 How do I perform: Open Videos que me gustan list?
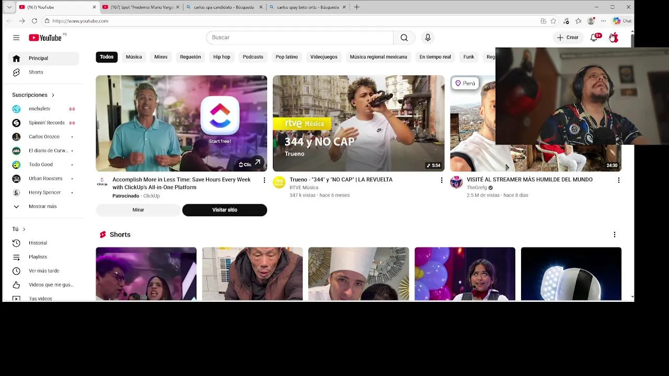(43, 285)
